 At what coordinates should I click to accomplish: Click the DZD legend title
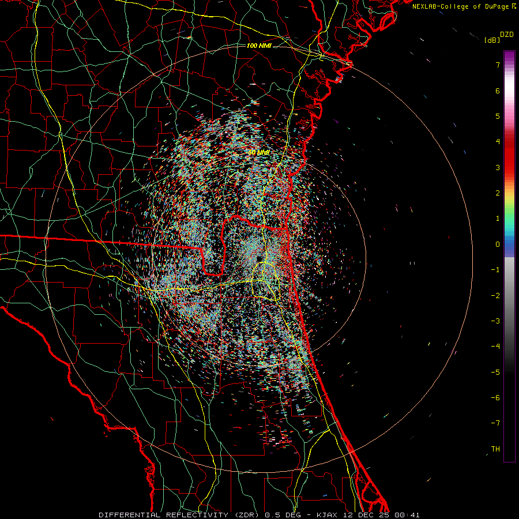click(x=507, y=35)
